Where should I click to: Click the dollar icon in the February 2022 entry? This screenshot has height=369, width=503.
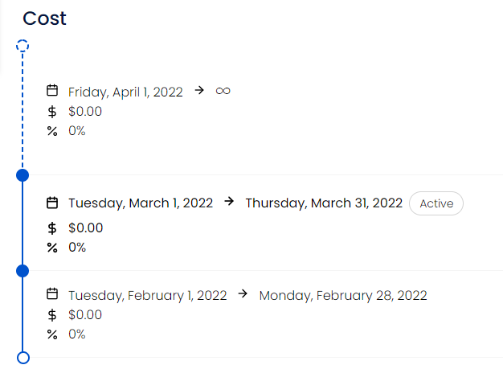[52, 315]
